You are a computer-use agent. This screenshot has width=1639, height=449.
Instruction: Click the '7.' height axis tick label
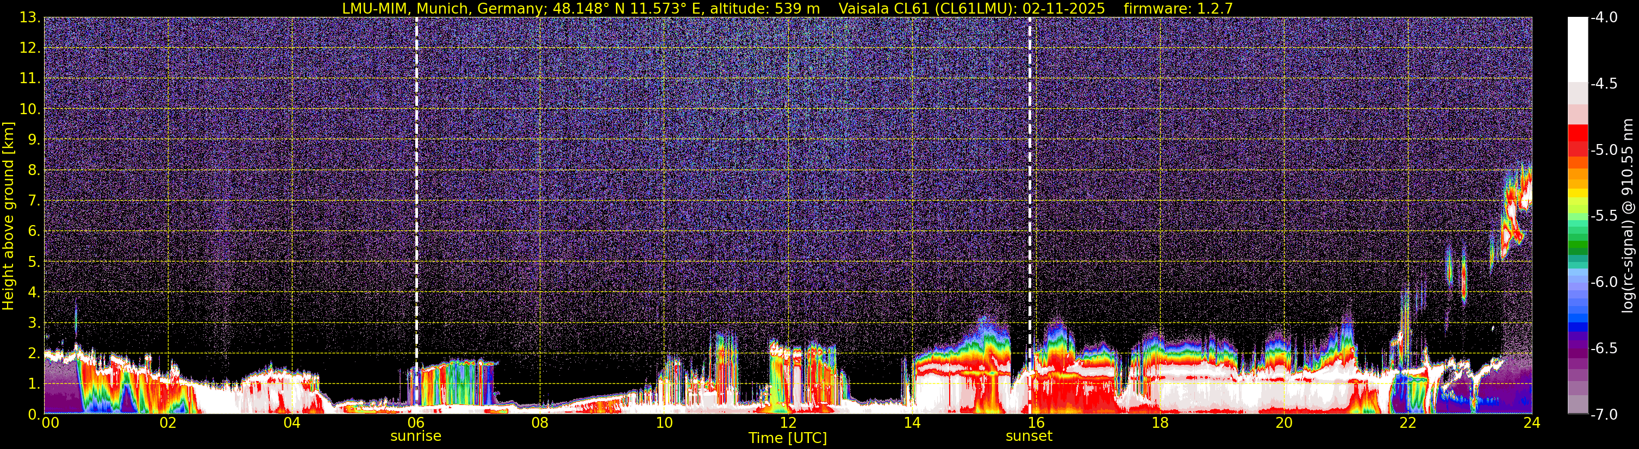[34, 201]
